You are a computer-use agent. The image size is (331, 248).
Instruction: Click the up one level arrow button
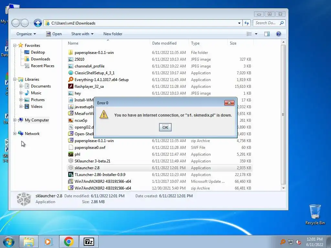[38, 23]
